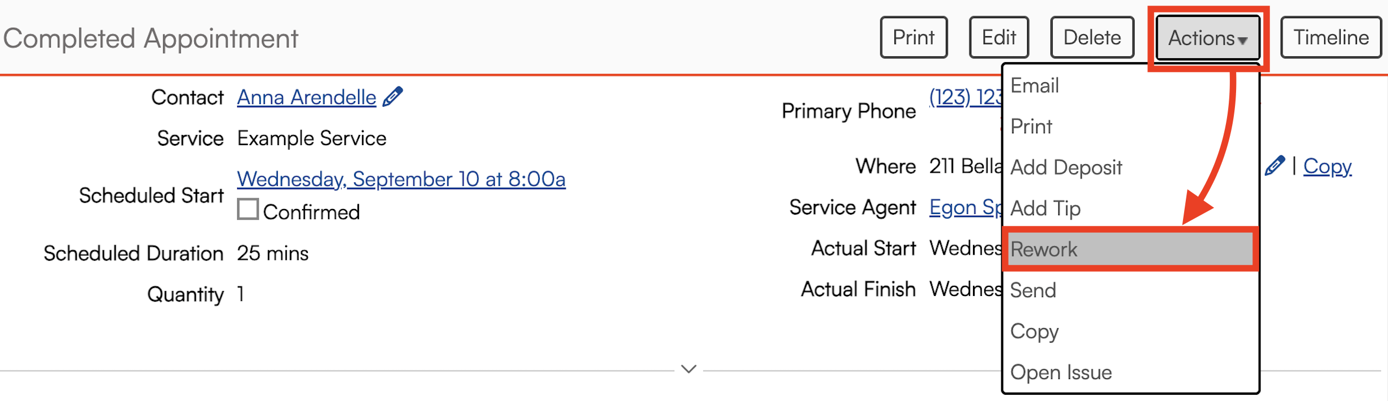Viewport: 1388px width, 401px height.
Task: Expand the section with the chevron divider
Action: tap(688, 369)
